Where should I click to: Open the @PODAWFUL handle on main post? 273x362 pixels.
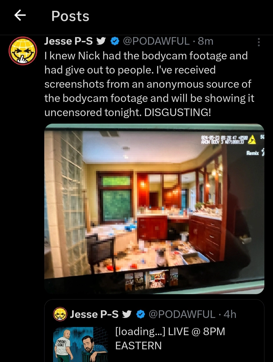[156, 41]
